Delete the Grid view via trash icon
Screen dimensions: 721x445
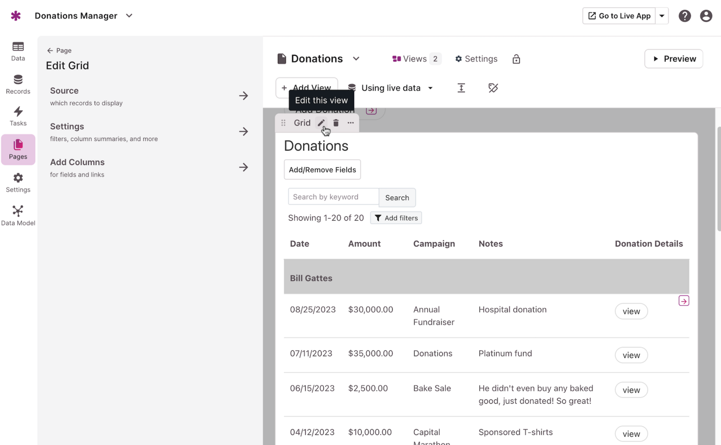click(x=336, y=123)
